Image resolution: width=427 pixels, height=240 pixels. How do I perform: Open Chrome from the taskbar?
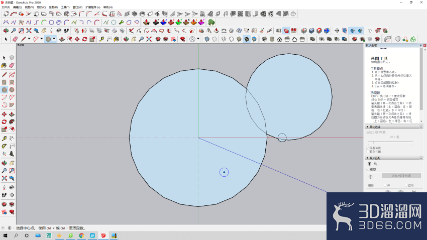pos(81,235)
